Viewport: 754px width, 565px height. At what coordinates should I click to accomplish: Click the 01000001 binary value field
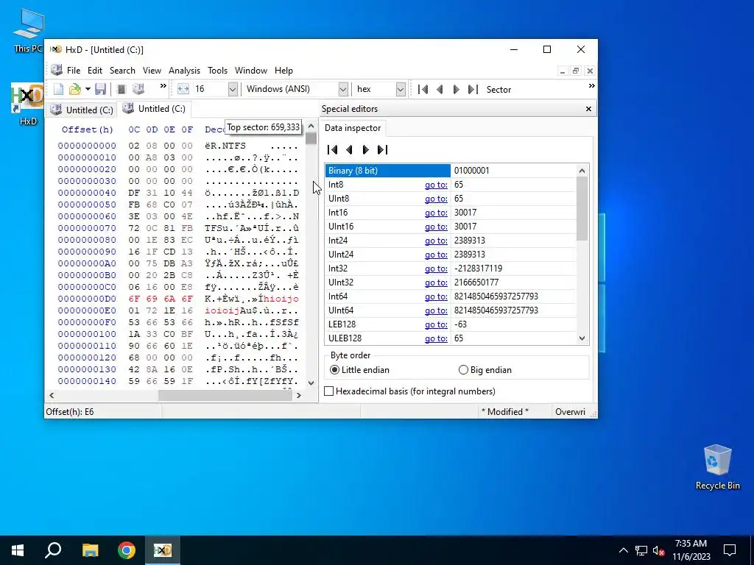click(x=513, y=171)
